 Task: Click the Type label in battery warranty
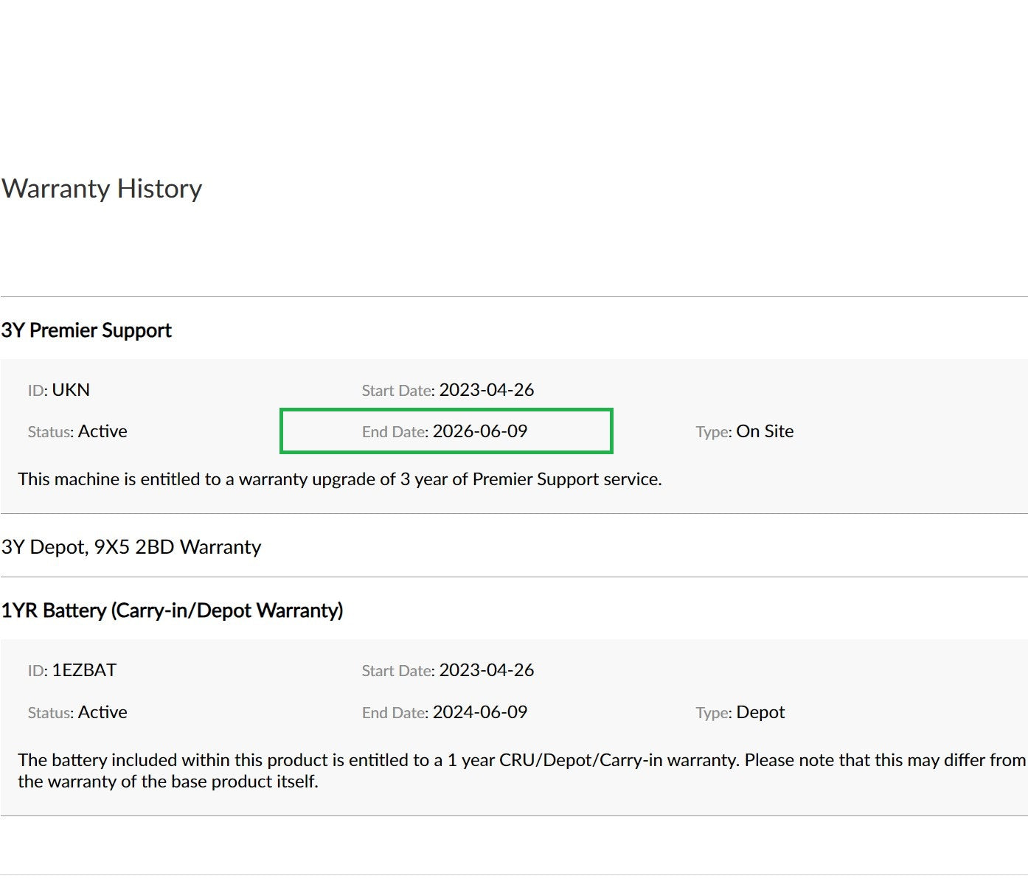tap(713, 713)
